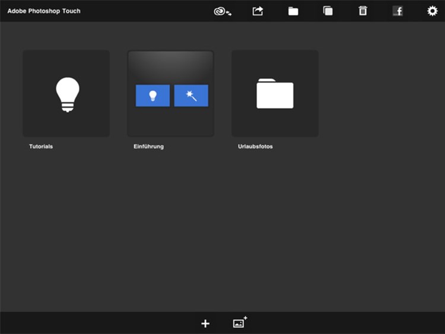445x334 pixels.
Task: Create new project with plus icon
Action: click(x=205, y=323)
